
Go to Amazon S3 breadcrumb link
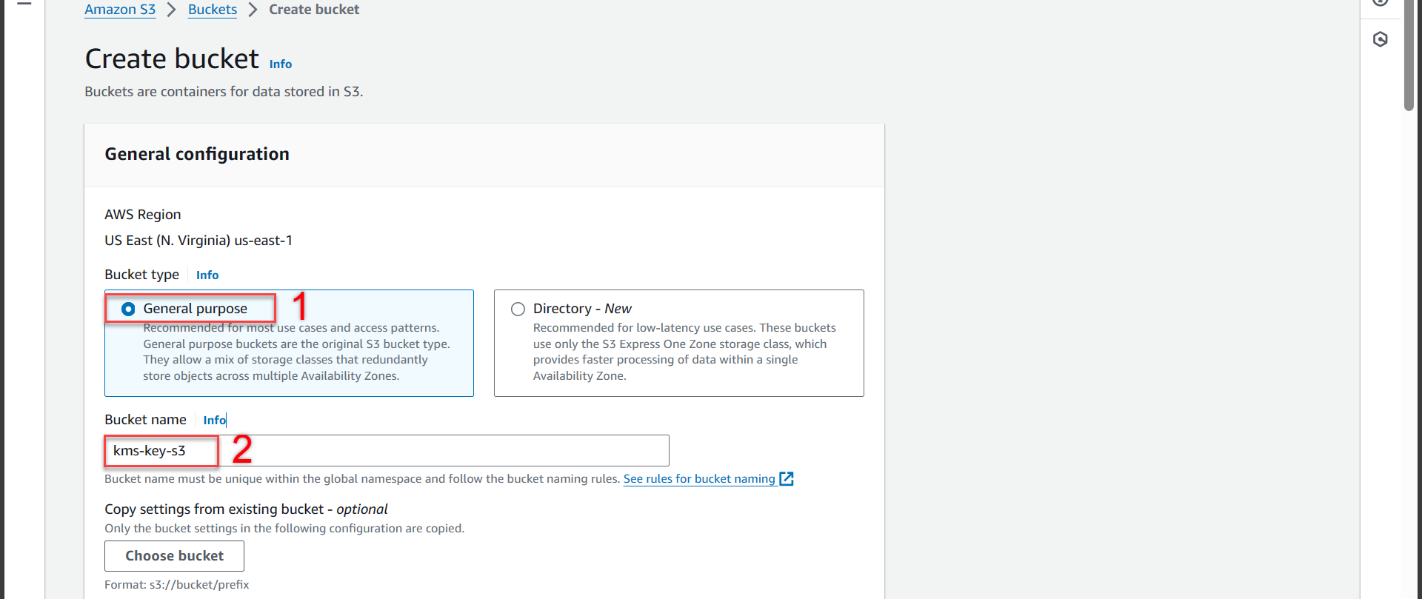click(120, 10)
